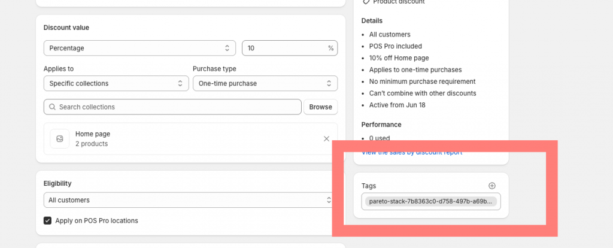Toggle Apply on POS Pro locations checkbox

click(x=47, y=220)
